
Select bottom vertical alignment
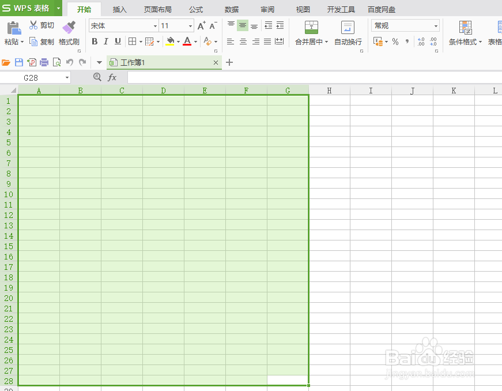(254, 25)
